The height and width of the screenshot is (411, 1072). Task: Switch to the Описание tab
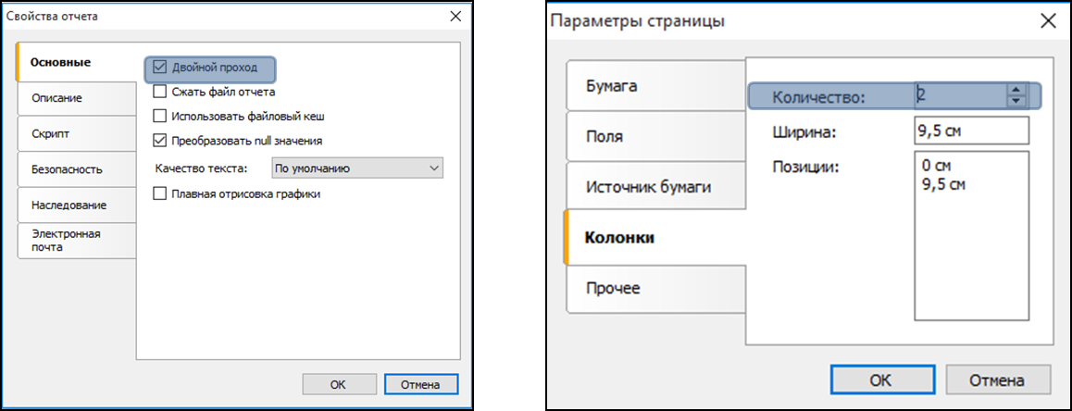click(x=76, y=98)
